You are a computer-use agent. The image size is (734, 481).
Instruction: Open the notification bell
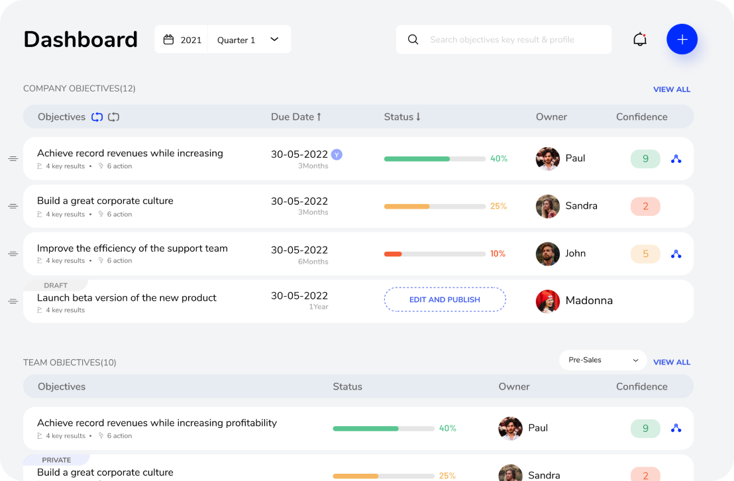(x=639, y=39)
